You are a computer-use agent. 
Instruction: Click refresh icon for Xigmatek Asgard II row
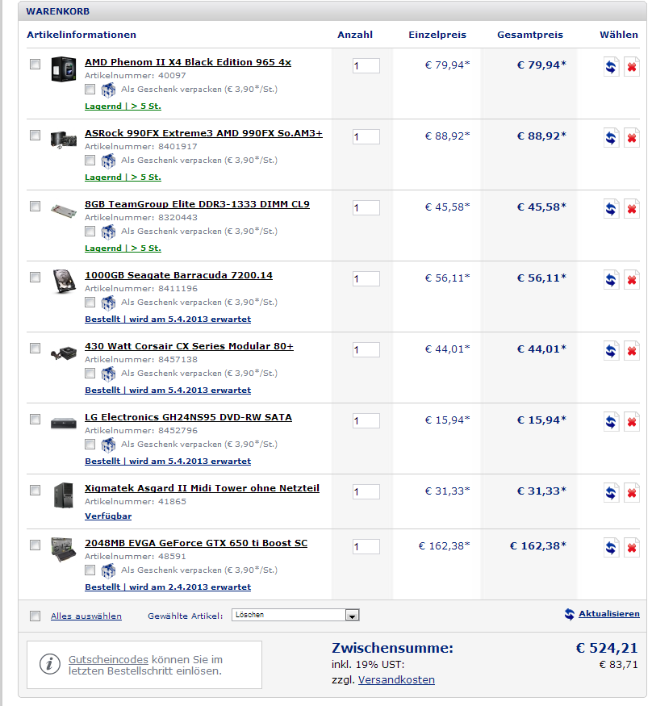[611, 492]
